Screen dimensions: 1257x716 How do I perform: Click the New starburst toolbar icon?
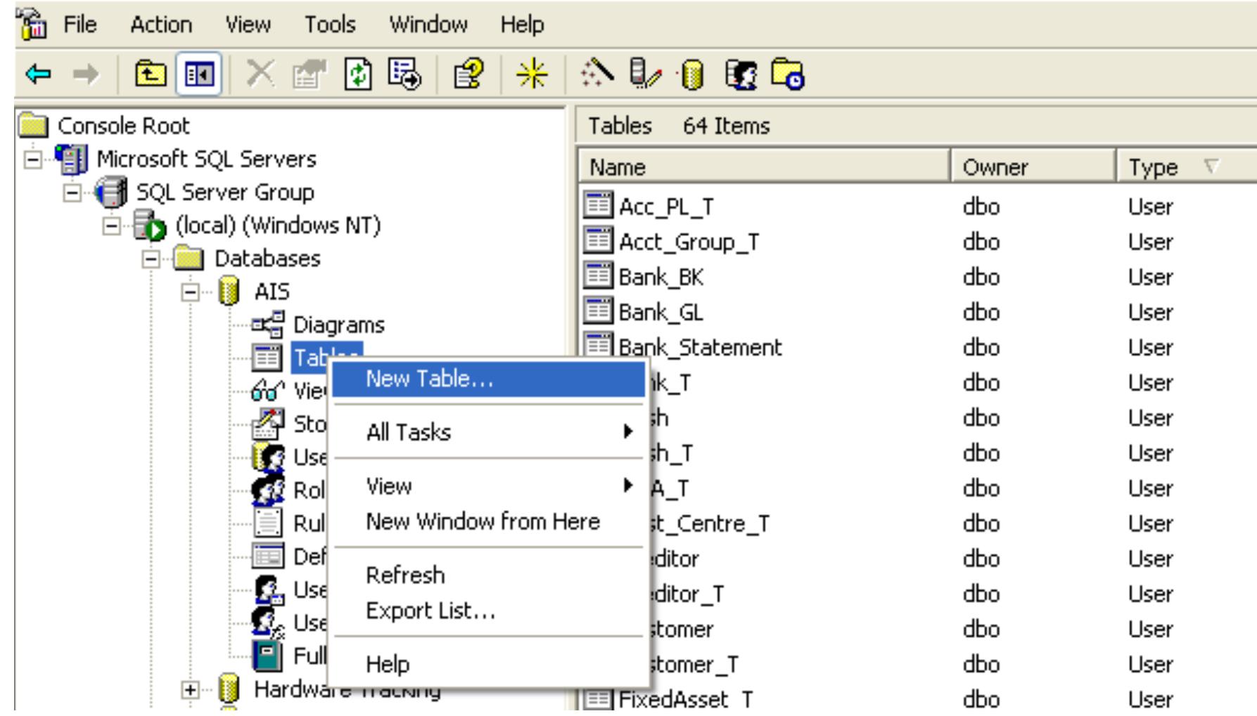[x=532, y=74]
